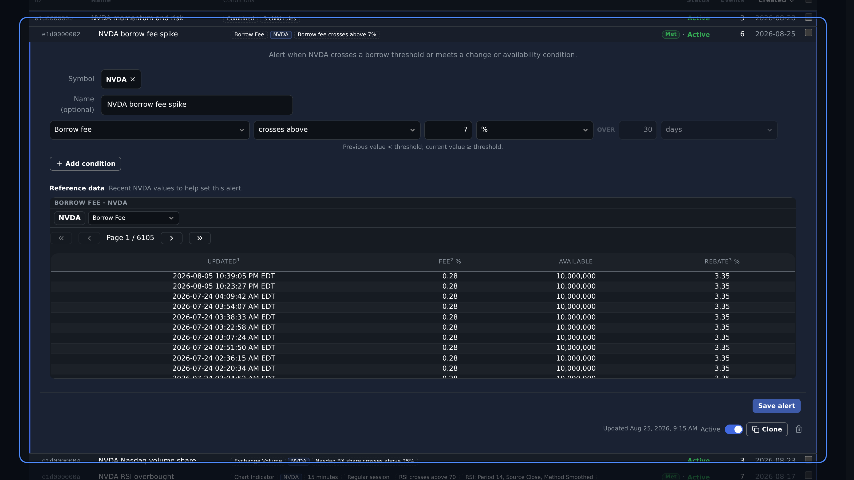Select row 2026-07-24 04:09:42 AM EDT

pos(423,297)
